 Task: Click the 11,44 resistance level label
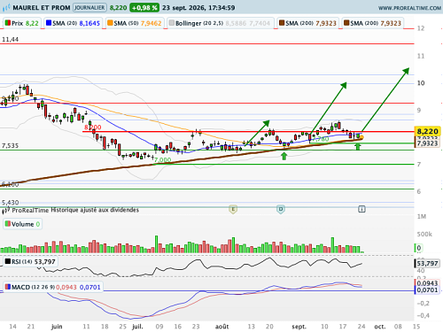pos(10,39)
